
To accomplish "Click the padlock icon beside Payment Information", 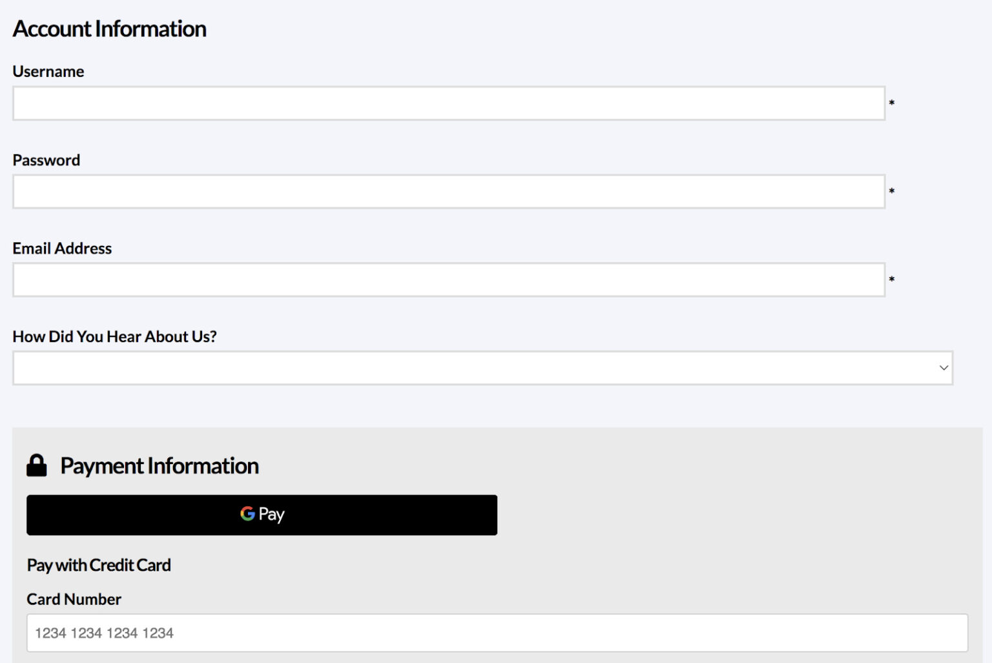I will click(x=37, y=465).
